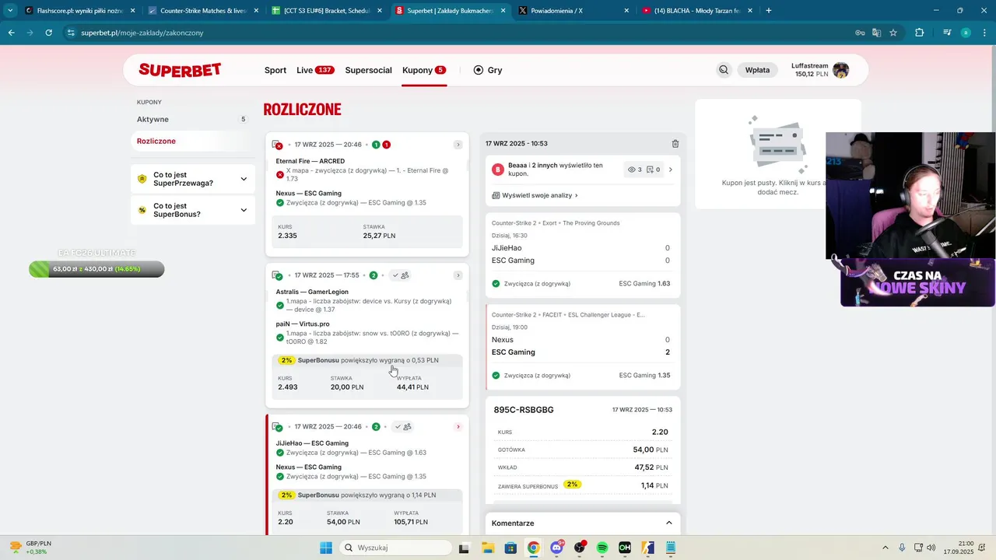The height and width of the screenshot is (560, 996).
Task: Open the password manager key icon
Action: point(860,33)
